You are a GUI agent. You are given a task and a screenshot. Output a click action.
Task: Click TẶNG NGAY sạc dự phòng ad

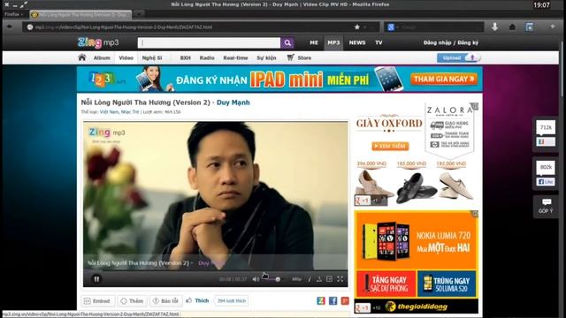click(x=386, y=284)
